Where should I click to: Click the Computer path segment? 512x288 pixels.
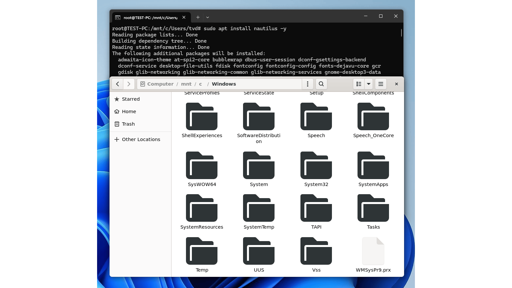coord(160,84)
